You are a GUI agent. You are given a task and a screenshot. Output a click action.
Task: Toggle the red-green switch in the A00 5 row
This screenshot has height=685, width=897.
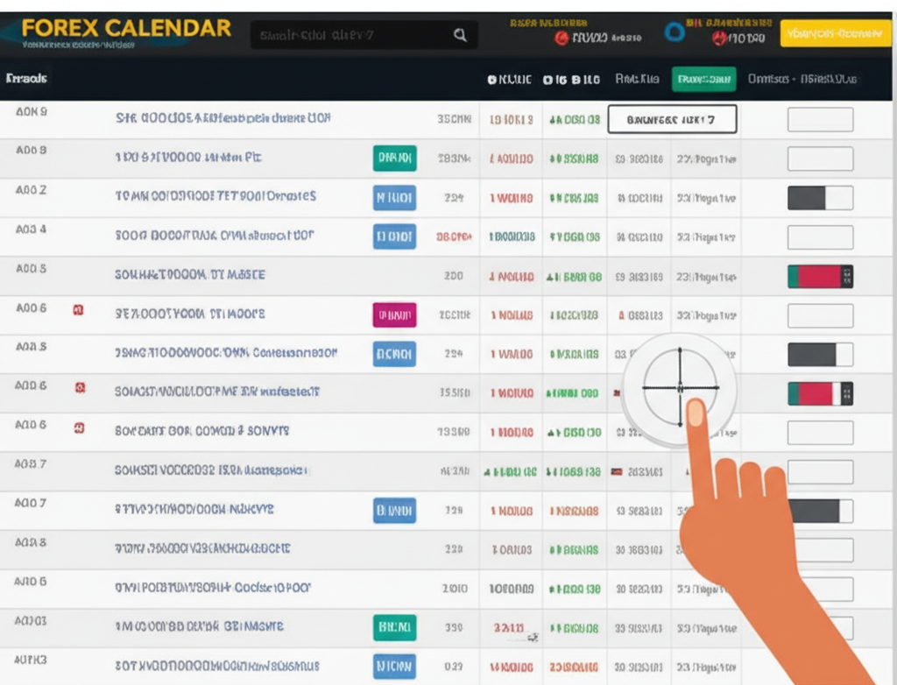[x=820, y=277]
